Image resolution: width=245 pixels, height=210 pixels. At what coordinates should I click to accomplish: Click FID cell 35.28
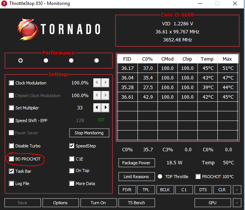(127, 88)
